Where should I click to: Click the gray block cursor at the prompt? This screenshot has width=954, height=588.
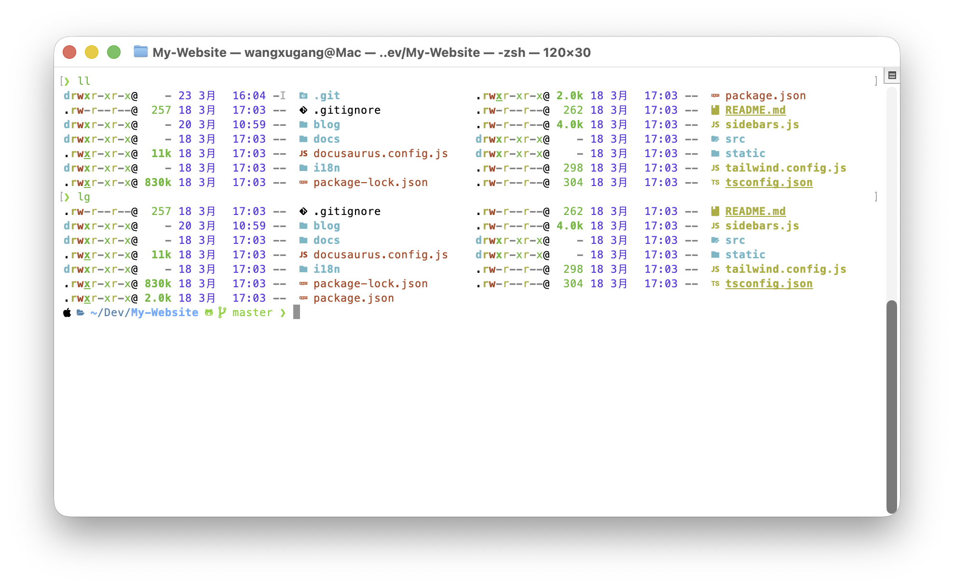click(297, 312)
